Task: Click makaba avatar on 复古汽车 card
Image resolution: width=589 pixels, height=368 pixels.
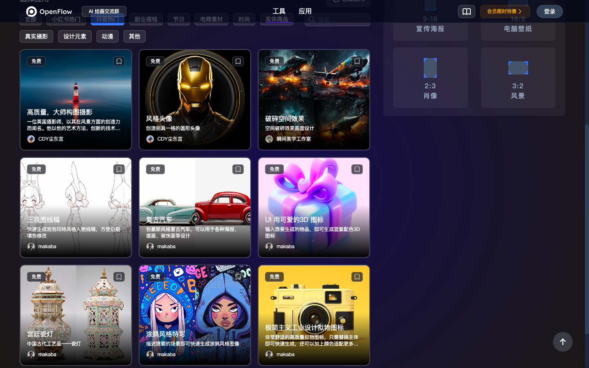Action: (x=150, y=247)
